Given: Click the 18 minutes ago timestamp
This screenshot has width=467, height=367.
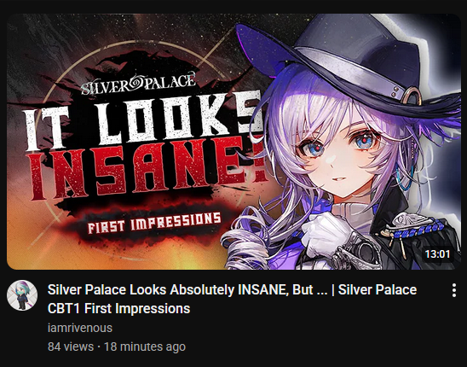Looking at the screenshot, I should click(x=145, y=347).
